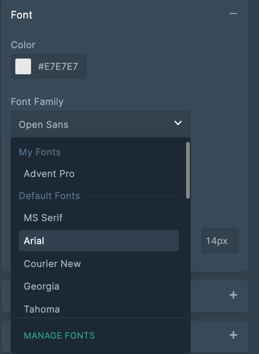Click the font list scrollbar thumb

coord(188,170)
